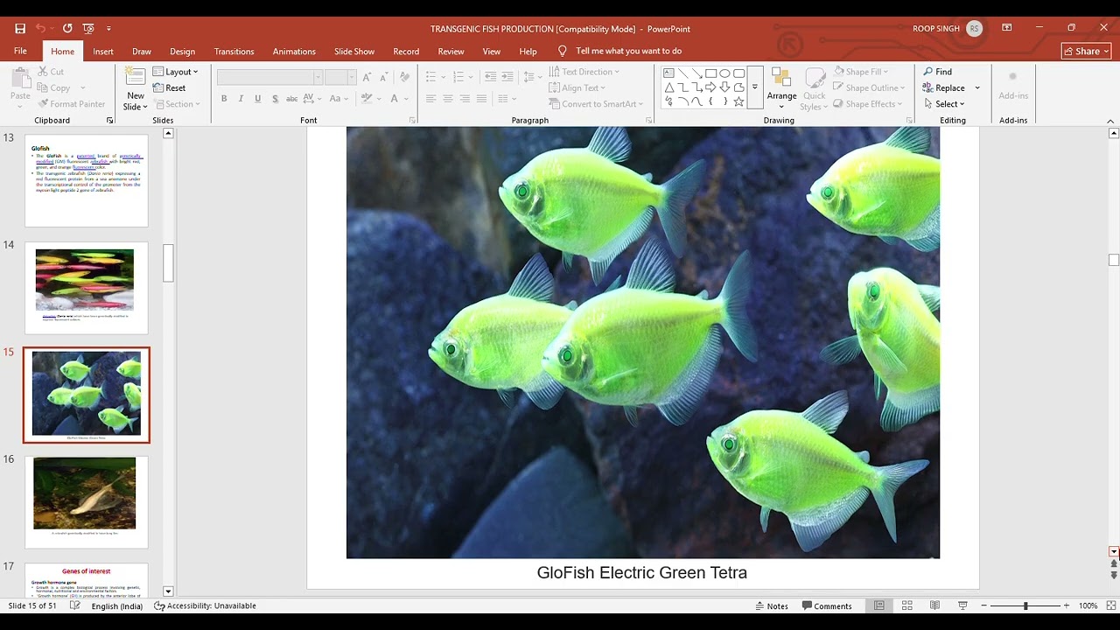Open the Comments pane

(x=825, y=605)
